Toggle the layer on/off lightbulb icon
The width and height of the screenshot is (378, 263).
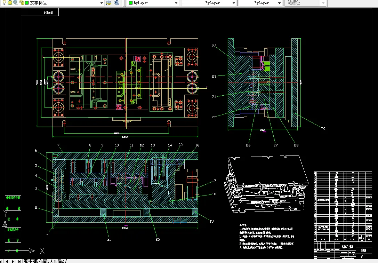[x=4, y=3]
